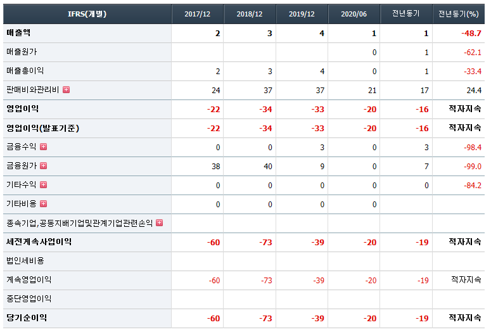Image resolution: width=491 pixels, height=332 pixels.
Task: Click the 2018/12 column header
Action: point(250,14)
